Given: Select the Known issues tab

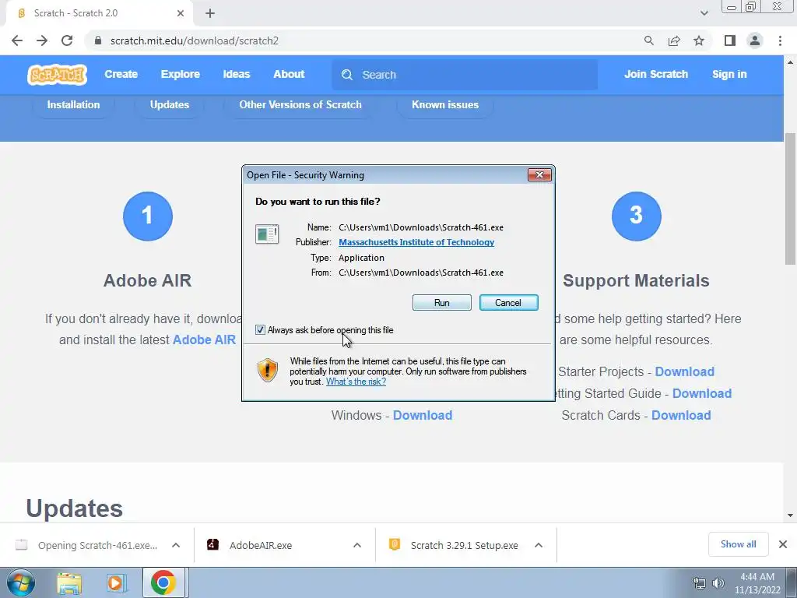Looking at the screenshot, I should coord(445,105).
